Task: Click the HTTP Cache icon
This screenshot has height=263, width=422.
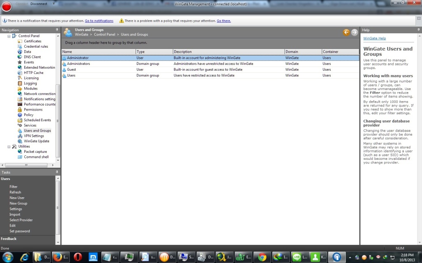Action: (x=20, y=73)
